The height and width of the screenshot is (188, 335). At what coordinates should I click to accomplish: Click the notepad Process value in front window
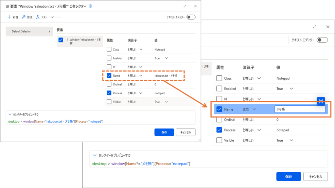(x=283, y=130)
